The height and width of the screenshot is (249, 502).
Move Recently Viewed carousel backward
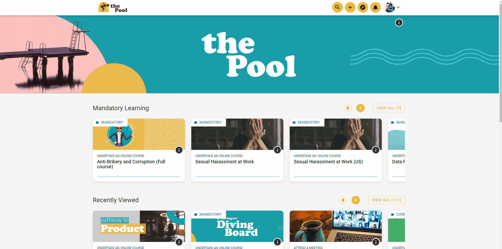[x=343, y=200]
